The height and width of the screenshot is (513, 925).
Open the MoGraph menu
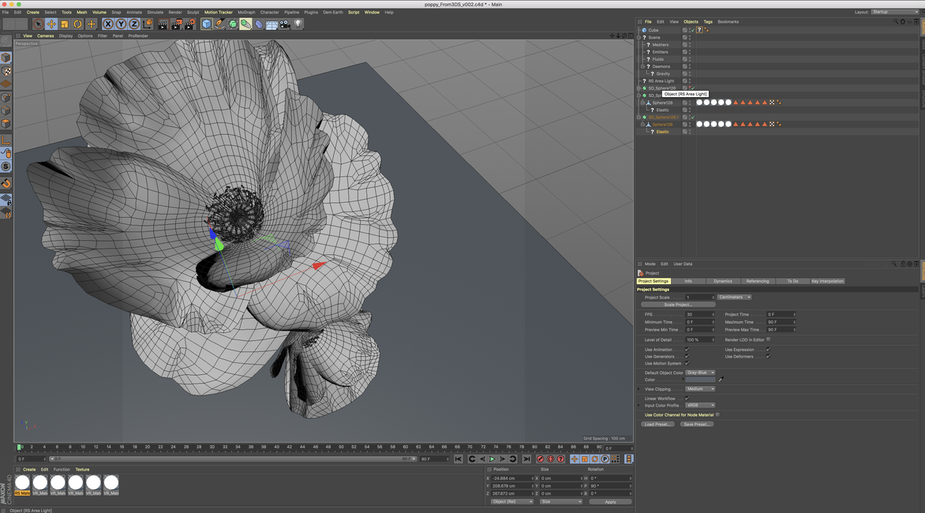pos(247,13)
